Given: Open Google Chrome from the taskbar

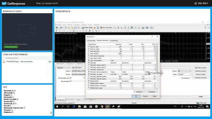Looking at the screenshot, I should [x=102, y=106].
